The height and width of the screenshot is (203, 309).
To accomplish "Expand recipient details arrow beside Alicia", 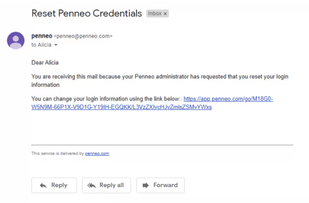I will (x=56, y=45).
